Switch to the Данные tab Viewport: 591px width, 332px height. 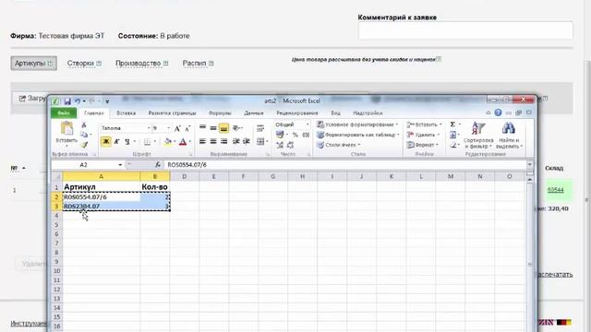[x=254, y=113]
